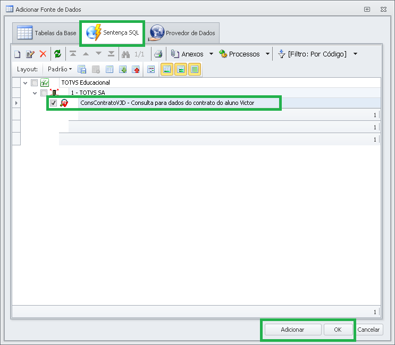The height and width of the screenshot is (345, 395).
Task: Click the OK button
Action: click(338, 330)
